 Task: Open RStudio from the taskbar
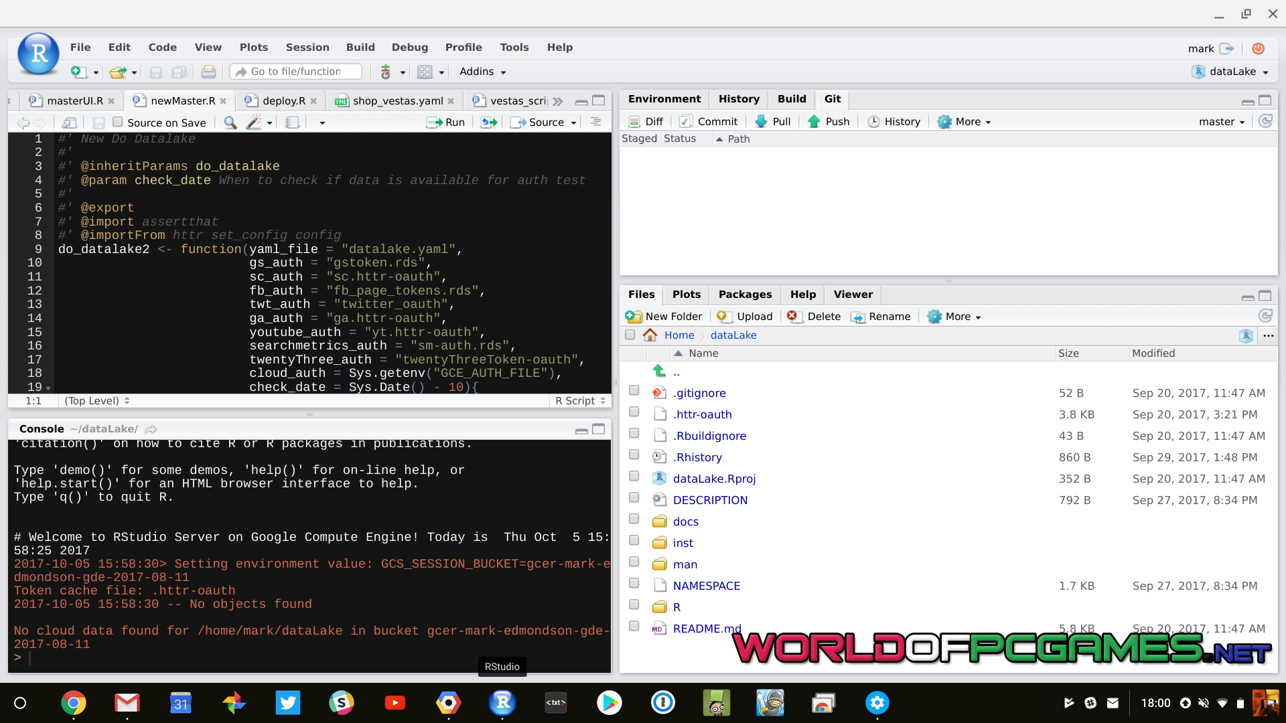(502, 703)
